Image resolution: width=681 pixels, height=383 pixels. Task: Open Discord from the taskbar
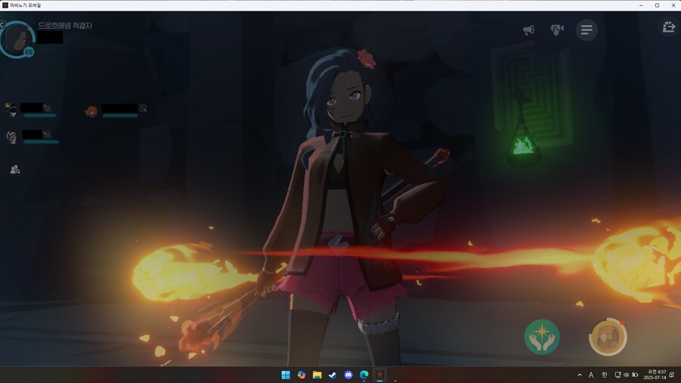coord(348,375)
